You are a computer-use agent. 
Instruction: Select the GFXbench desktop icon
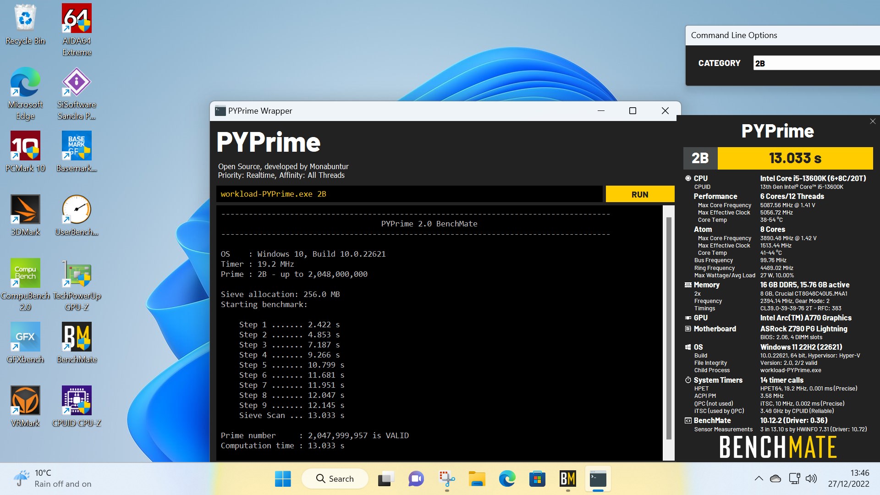25,343
